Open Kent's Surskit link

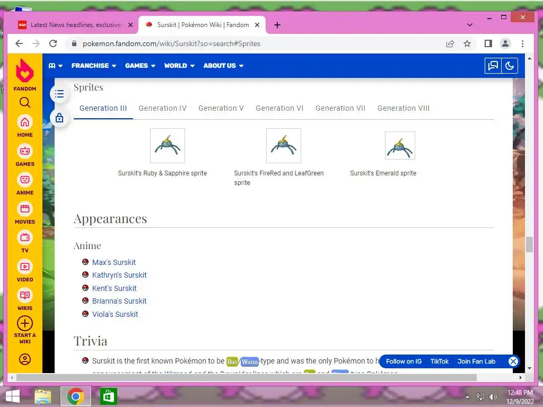coord(115,288)
